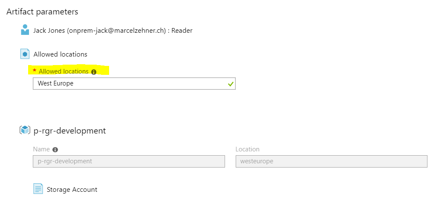Click the Location field label
The height and width of the screenshot is (202, 436).
coord(248,149)
